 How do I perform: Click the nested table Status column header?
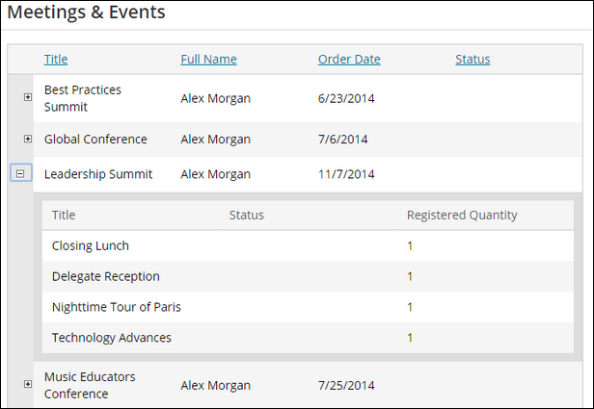click(246, 215)
